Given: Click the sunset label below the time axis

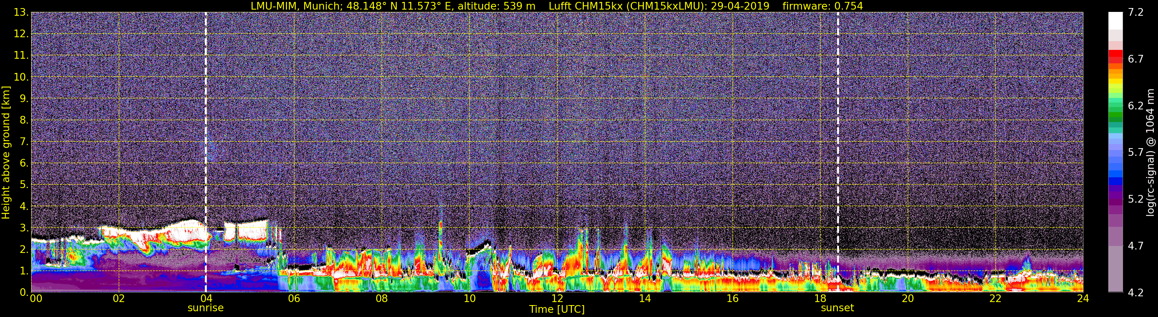Looking at the screenshot, I should (837, 308).
